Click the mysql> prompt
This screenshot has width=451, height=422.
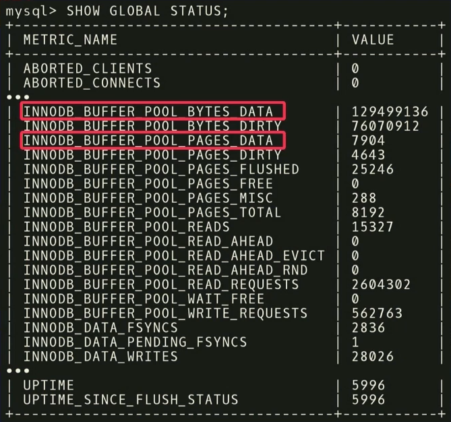click(x=30, y=12)
